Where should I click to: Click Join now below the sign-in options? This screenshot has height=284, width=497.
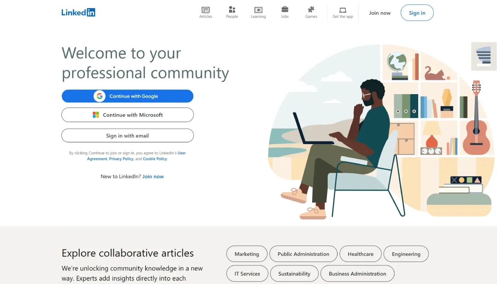point(153,176)
